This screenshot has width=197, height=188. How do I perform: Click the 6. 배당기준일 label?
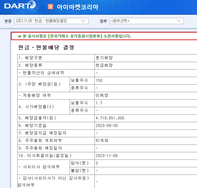pos(32,126)
